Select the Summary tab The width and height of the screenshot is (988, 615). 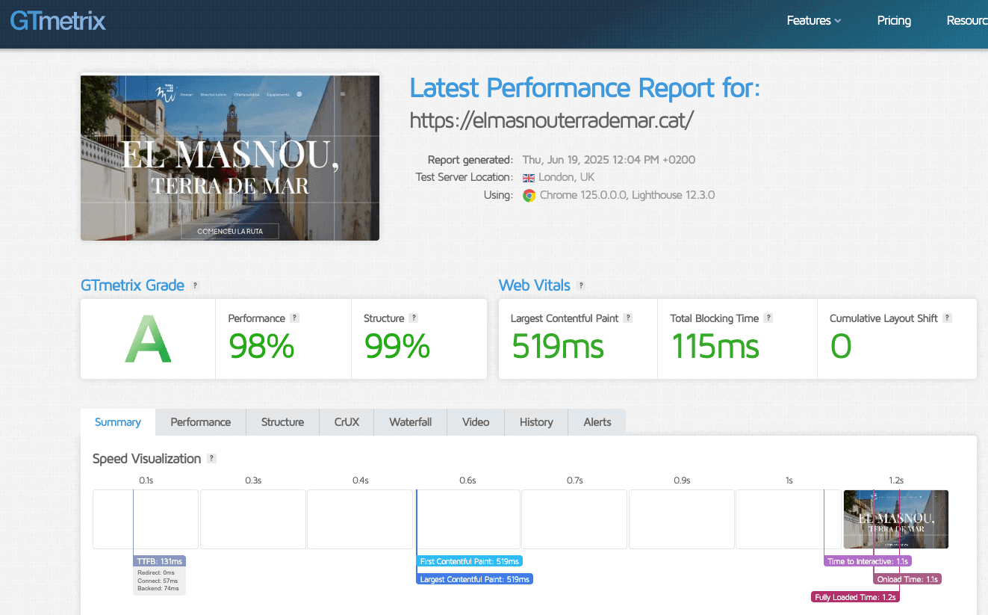[118, 422]
